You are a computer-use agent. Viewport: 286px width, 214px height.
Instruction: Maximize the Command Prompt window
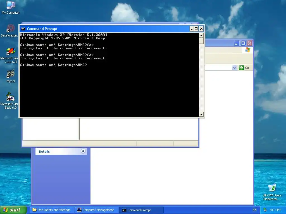pyautogui.click(x=196, y=29)
